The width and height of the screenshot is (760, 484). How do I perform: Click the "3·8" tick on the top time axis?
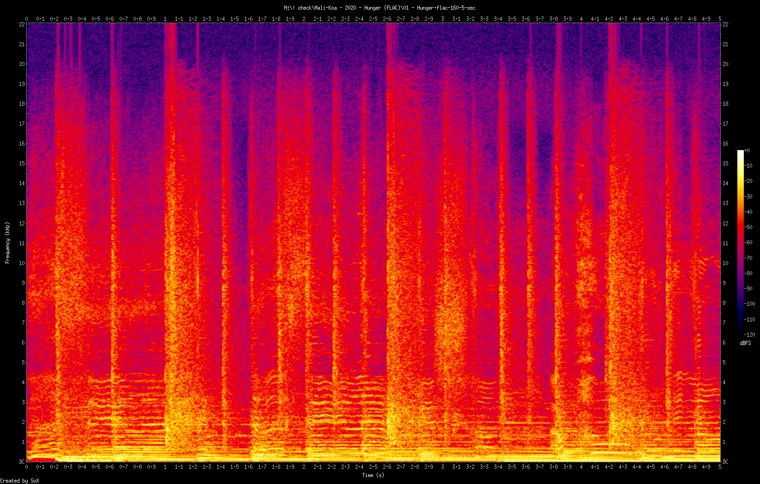553,19
